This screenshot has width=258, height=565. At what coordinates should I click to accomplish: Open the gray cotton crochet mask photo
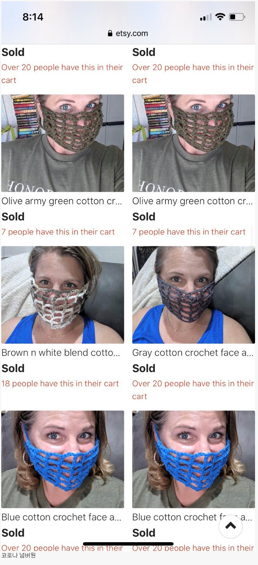pos(194,295)
